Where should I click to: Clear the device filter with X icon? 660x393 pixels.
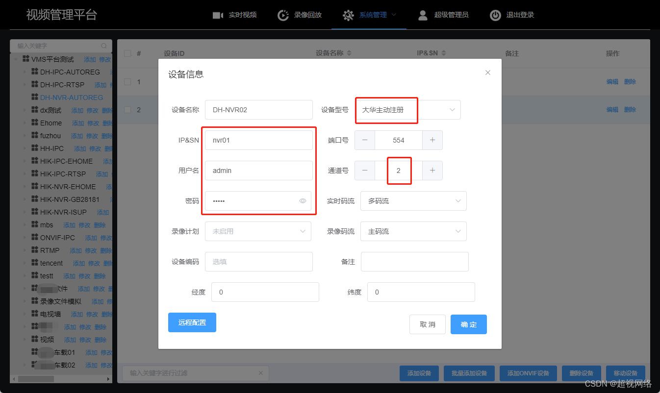[261, 373]
